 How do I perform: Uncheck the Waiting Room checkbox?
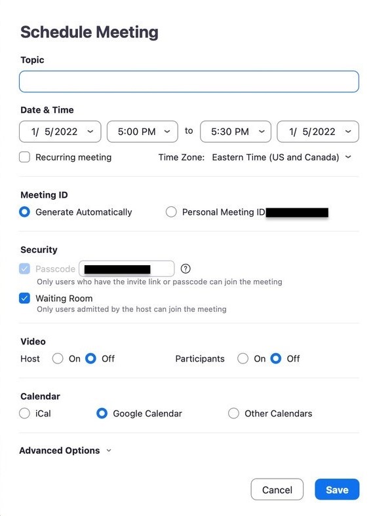coord(25,298)
